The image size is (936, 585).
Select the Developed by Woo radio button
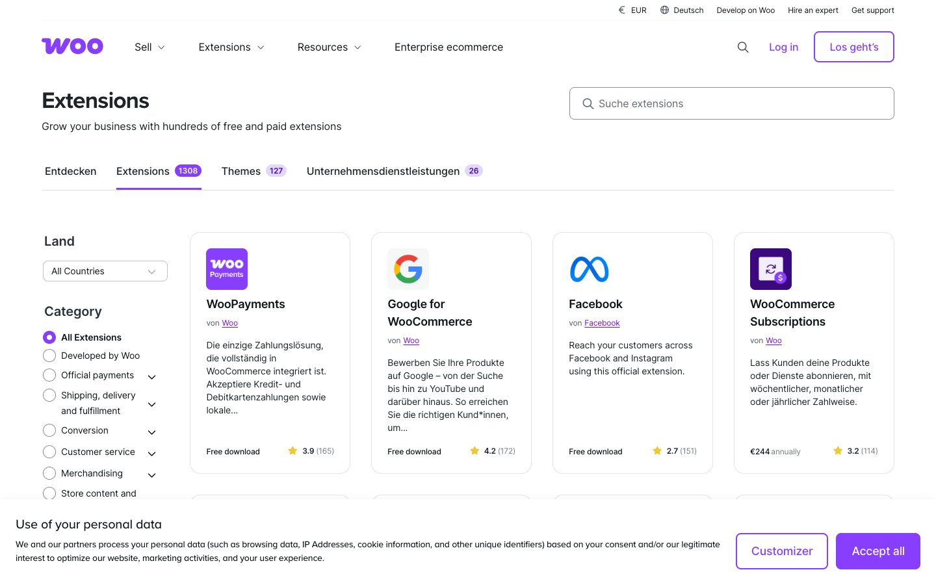tap(49, 356)
